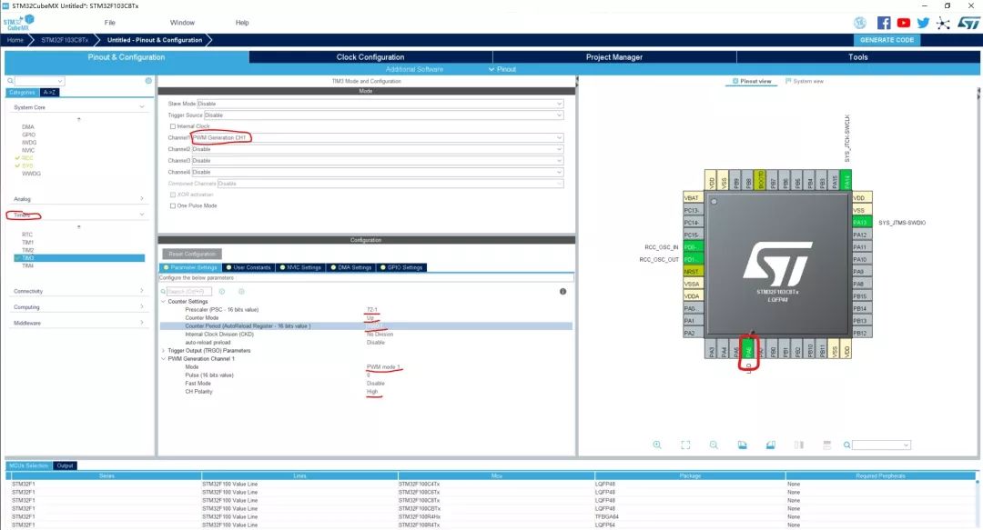The width and height of the screenshot is (983, 530).
Task: Click the GENERATE CODE button
Action: pyautogui.click(x=887, y=39)
